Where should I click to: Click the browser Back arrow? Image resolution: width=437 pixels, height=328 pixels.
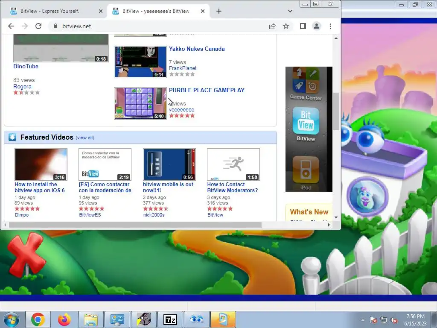click(11, 26)
